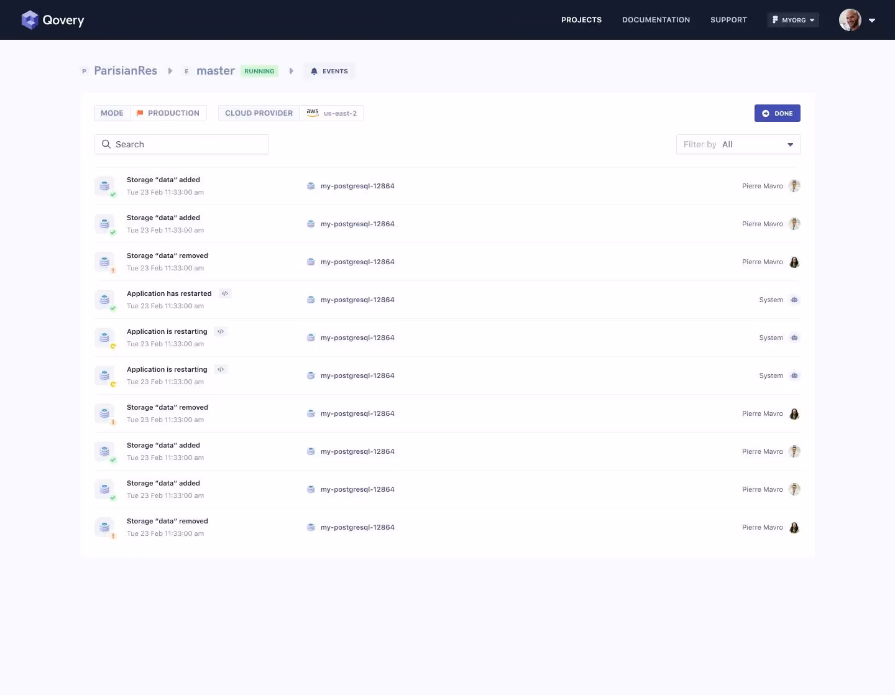Click the ParisianRes project breadcrumb
This screenshot has height=695, width=895.
point(126,71)
